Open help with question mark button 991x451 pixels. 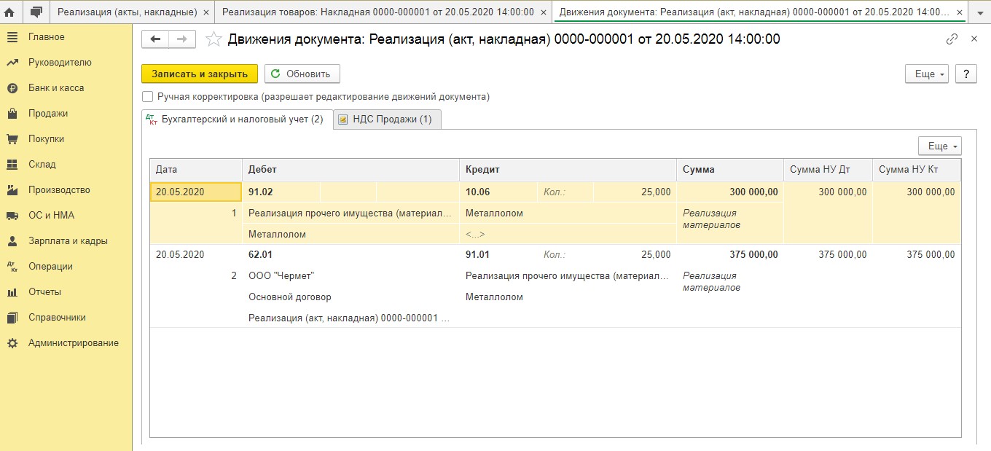(x=965, y=74)
